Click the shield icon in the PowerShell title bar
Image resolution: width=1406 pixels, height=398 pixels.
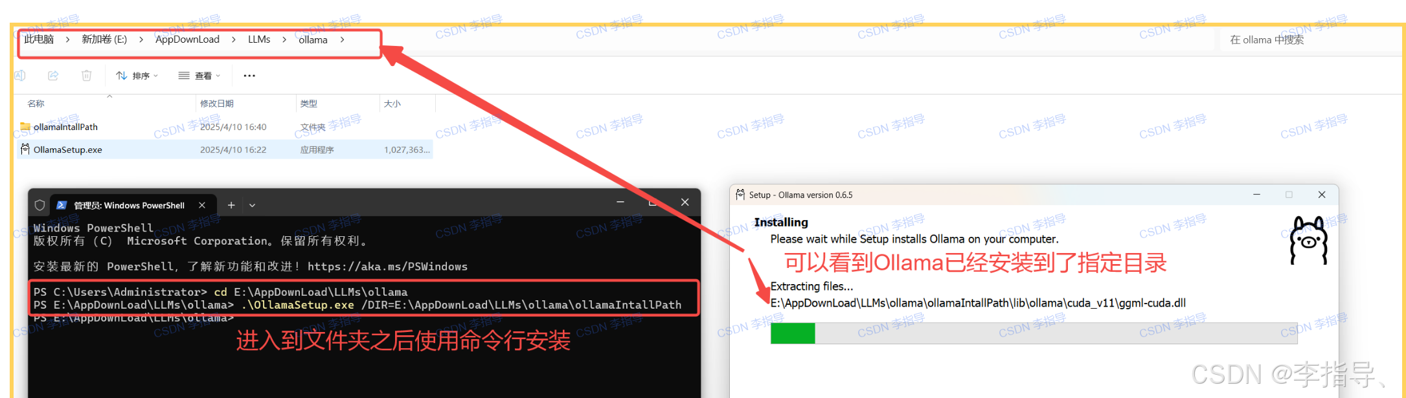(x=40, y=205)
